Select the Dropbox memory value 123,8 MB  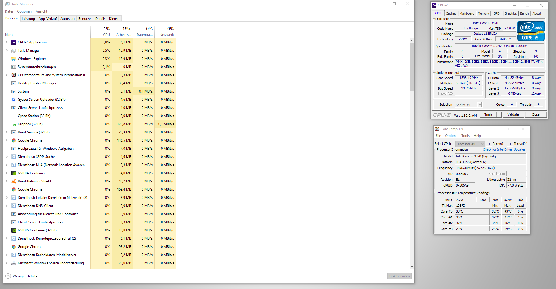coord(124,124)
